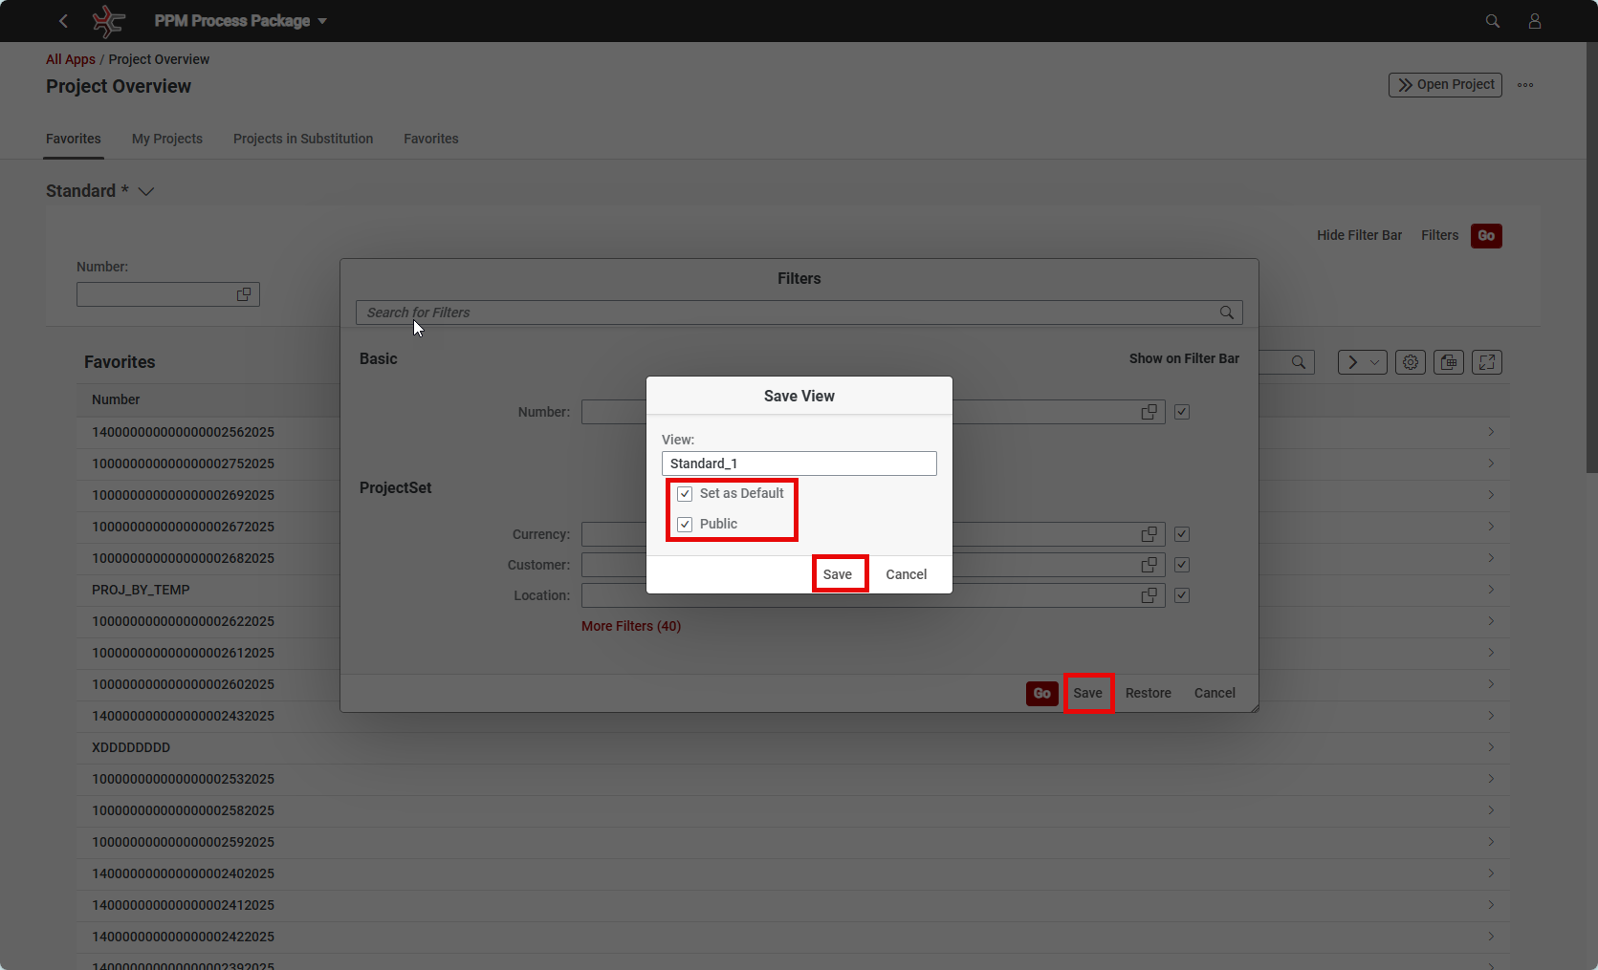Viewport: 1598px width, 970px height.
Task: Open the Projects in Substitution tab
Action: [303, 139]
